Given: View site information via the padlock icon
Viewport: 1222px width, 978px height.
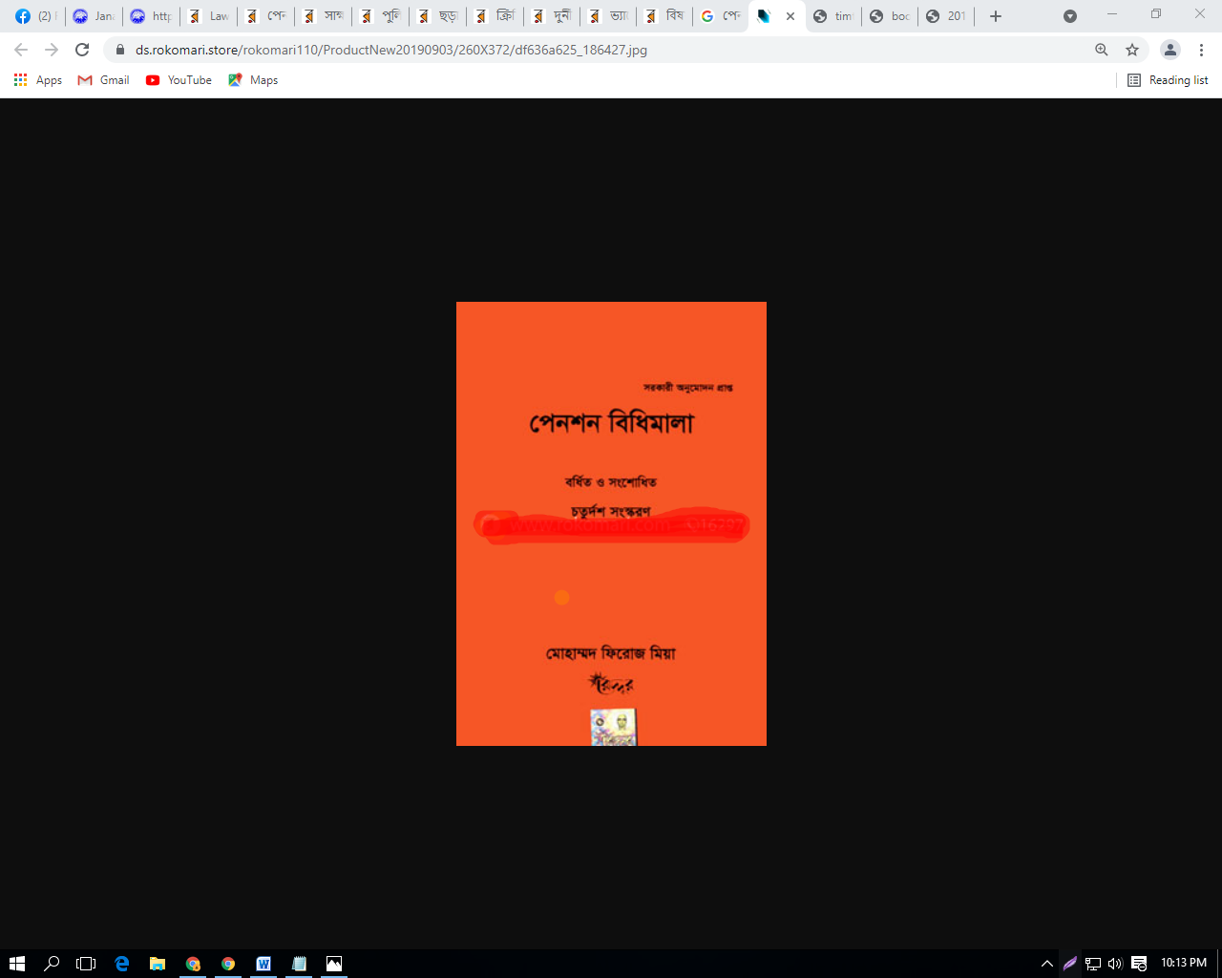Looking at the screenshot, I should click(120, 50).
